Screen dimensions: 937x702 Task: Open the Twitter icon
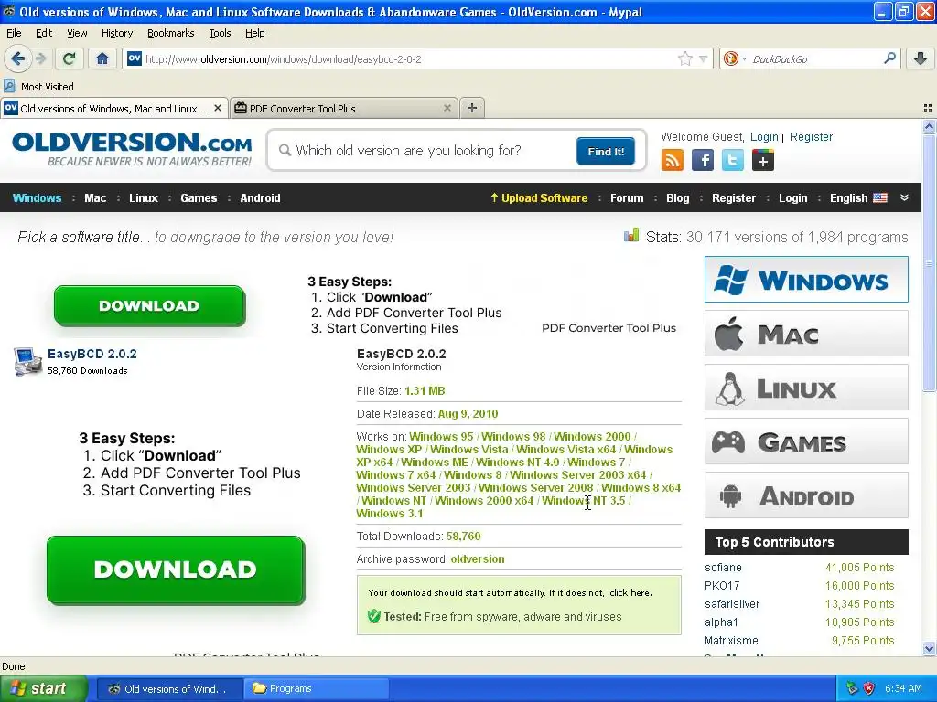(733, 160)
